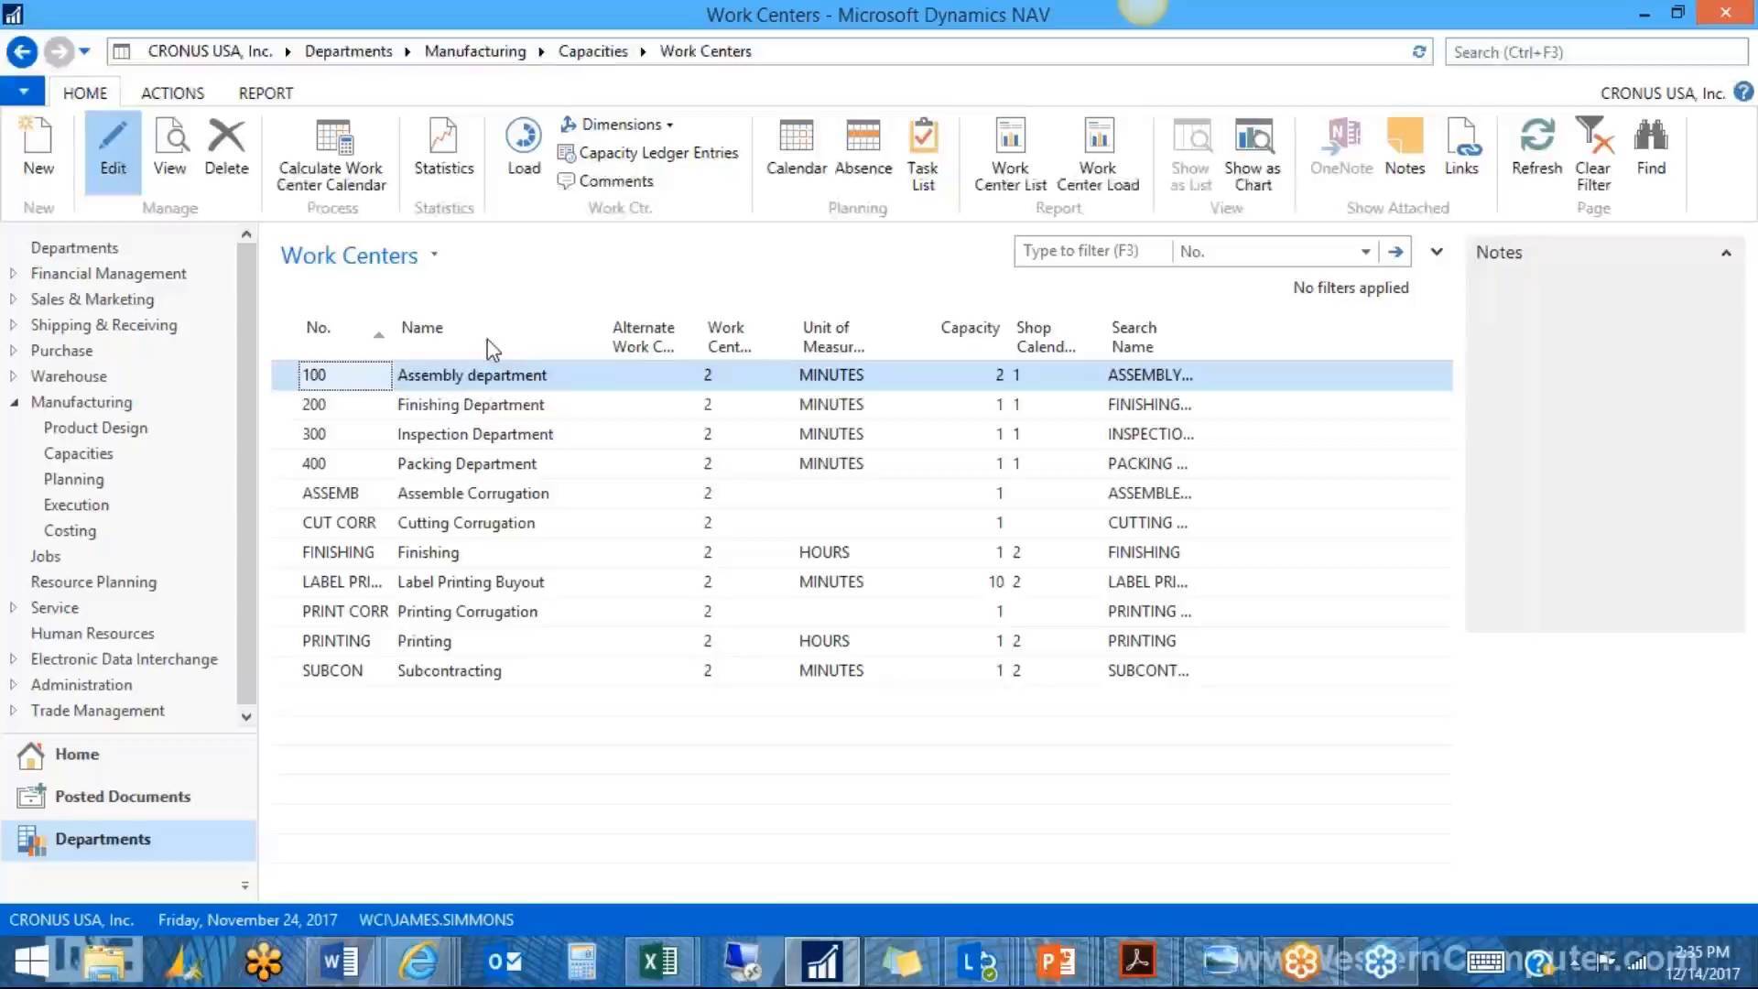Open the Absence planning view
The image size is (1758, 989).
(x=863, y=151)
